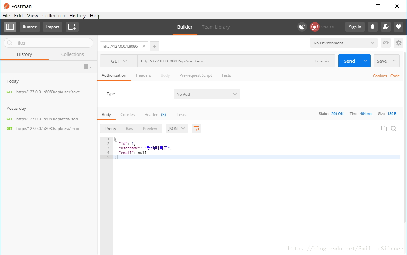The height and width of the screenshot is (255, 407).
Task: Open the JSON format dropdown
Action: [177, 128]
